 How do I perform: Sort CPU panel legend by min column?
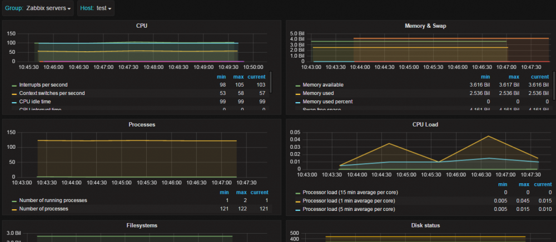coord(221,77)
